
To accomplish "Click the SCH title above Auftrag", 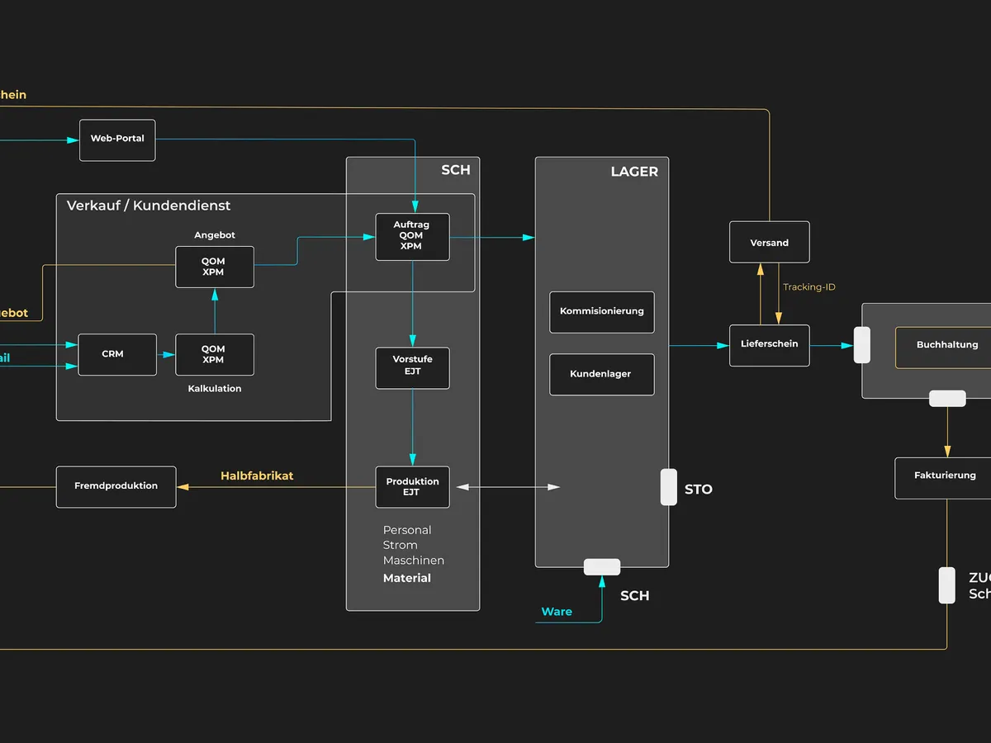I will (x=456, y=170).
